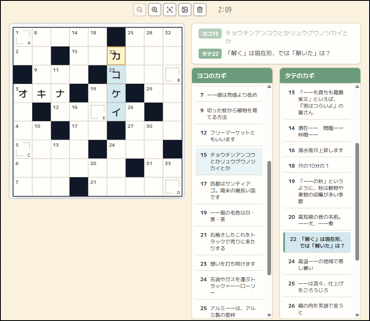Zoom in on the puzzle grid
The image size is (370, 321).
click(x=154, y=10)
